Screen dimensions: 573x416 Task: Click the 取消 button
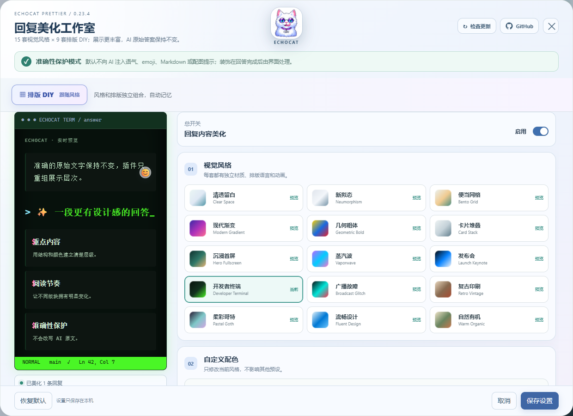click(504, 401)
